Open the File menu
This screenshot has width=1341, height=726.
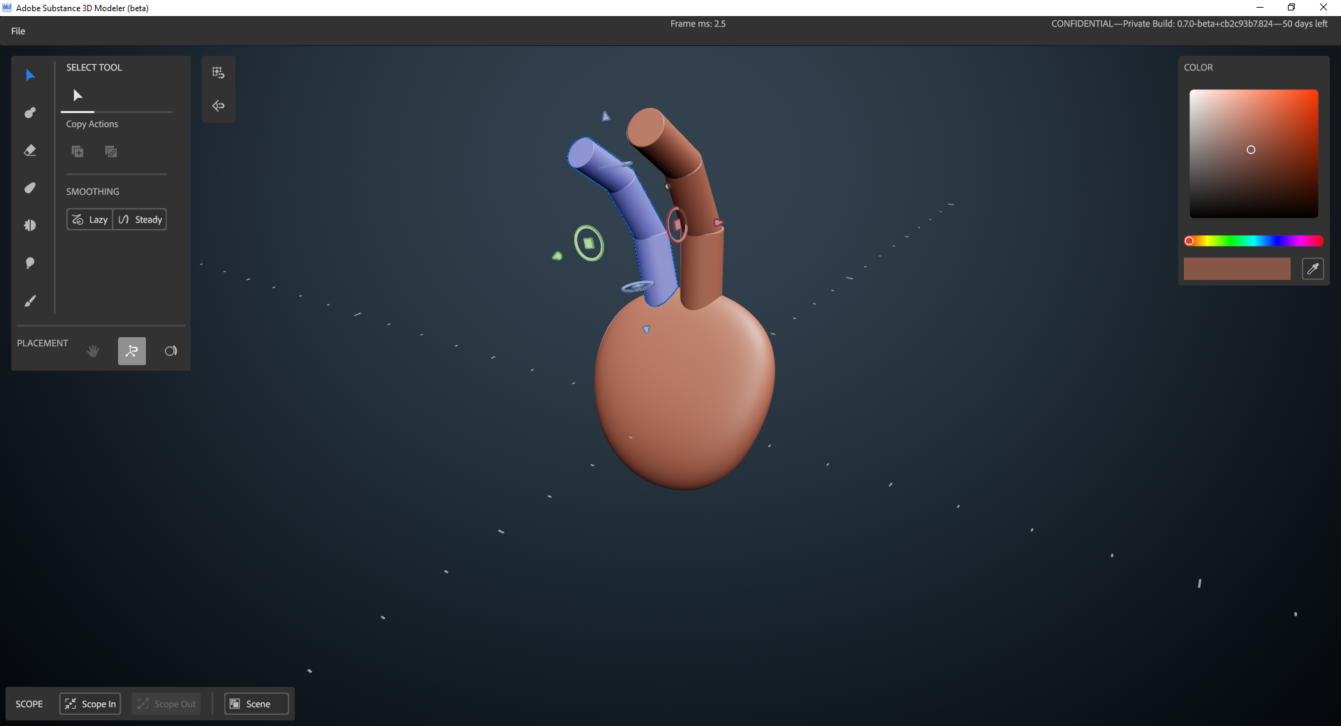[18, 31]
